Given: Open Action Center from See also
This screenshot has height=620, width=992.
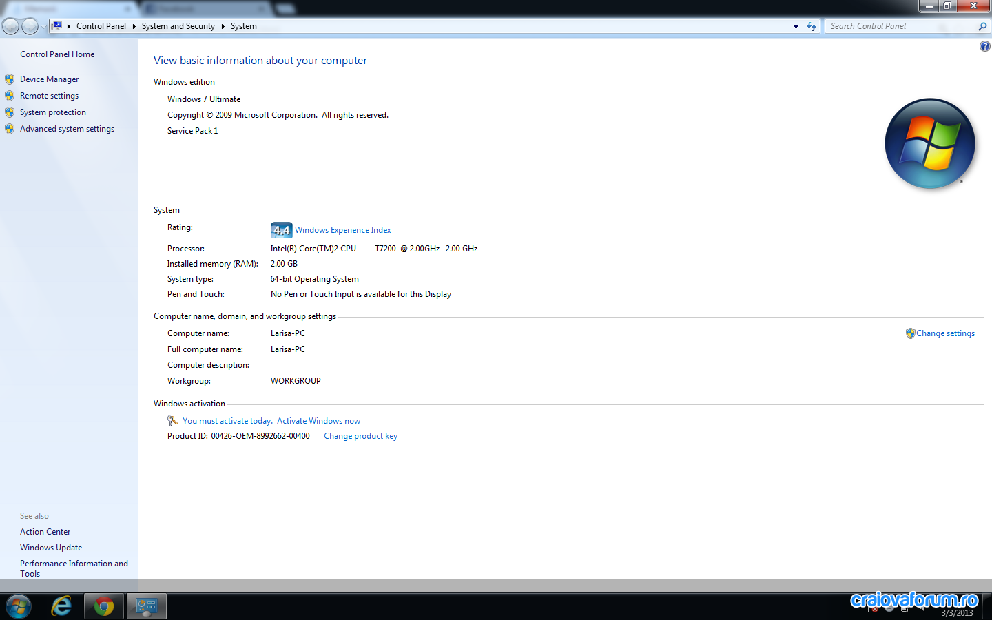Looking at the screenshot, I should tap(45, 532).
